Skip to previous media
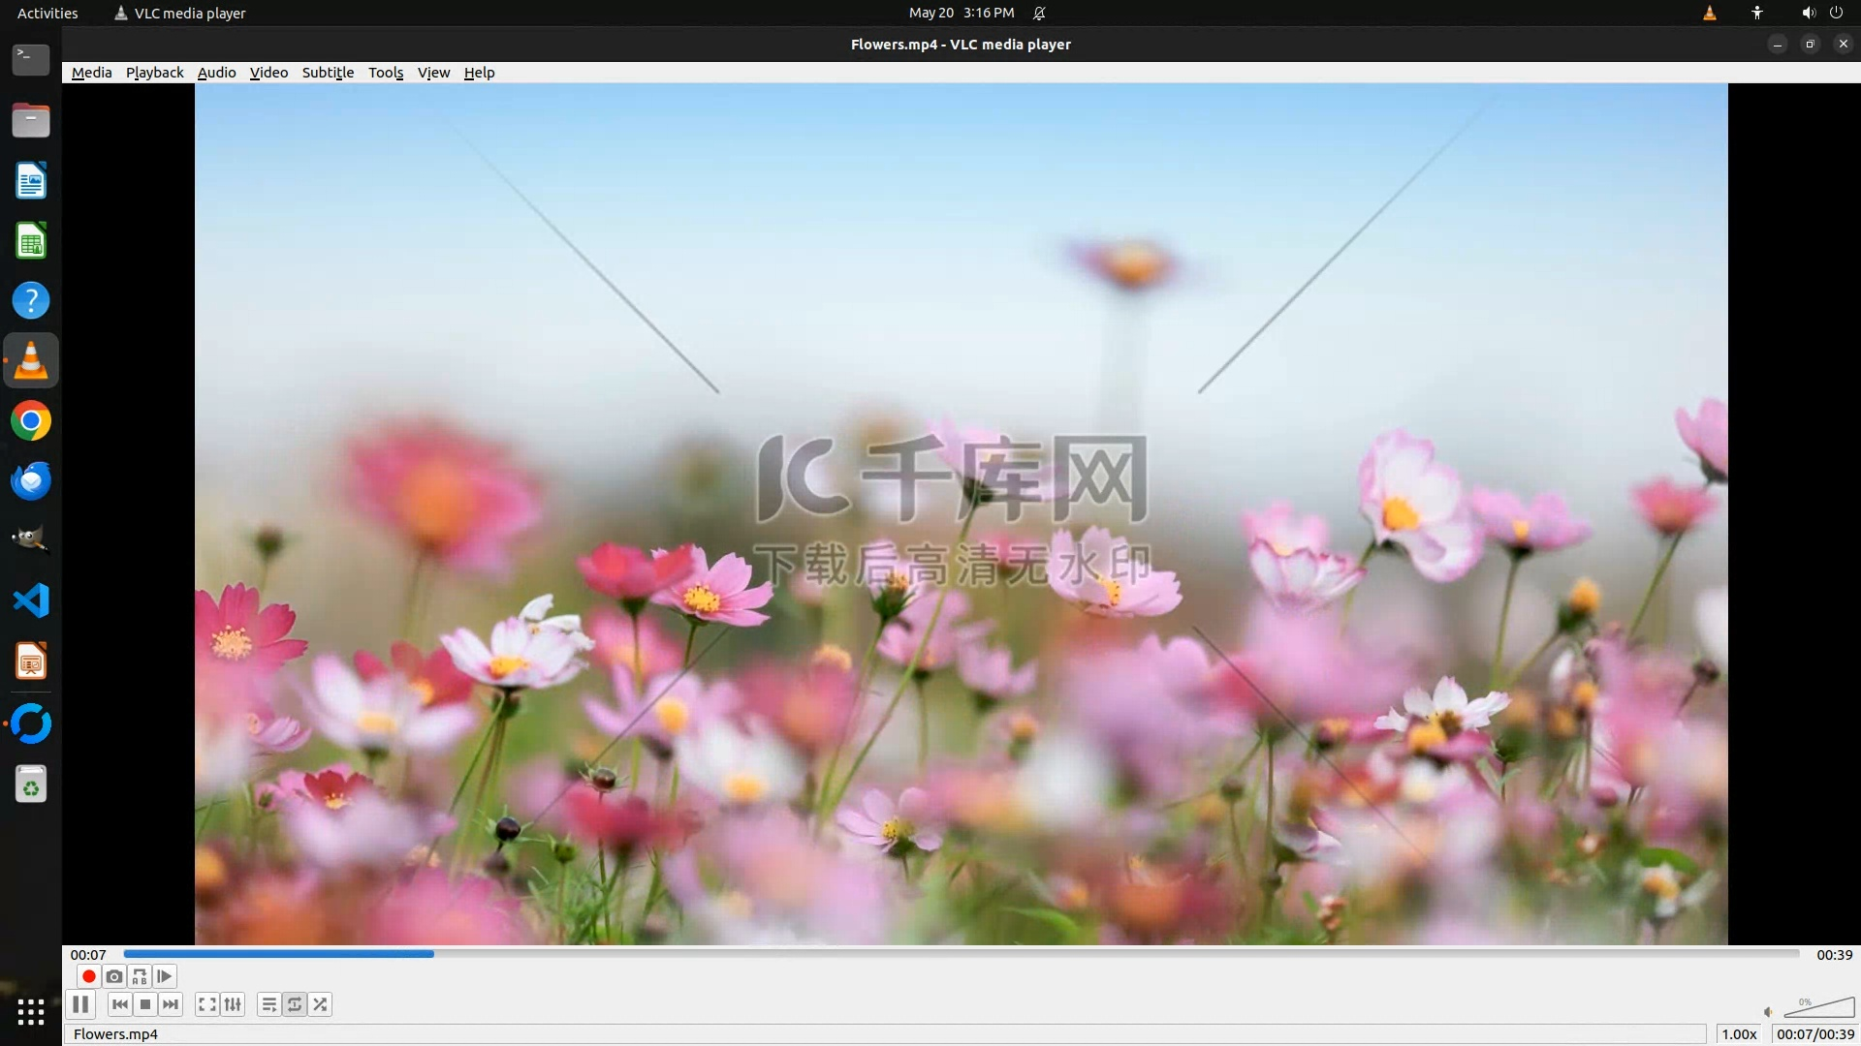 click(119, 1004)
